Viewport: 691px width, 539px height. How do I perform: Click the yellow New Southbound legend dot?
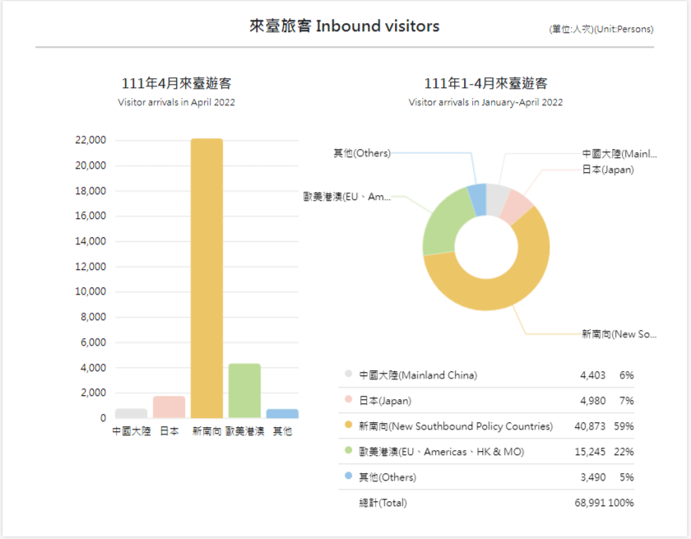[349, 426]
